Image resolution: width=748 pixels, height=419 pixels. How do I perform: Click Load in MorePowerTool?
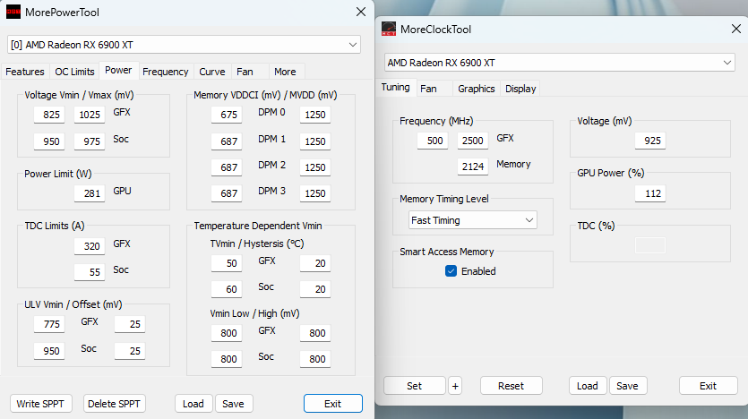pos(193,404)
